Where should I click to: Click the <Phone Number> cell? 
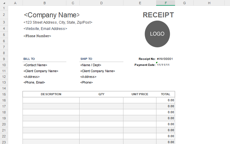(37, 36)
